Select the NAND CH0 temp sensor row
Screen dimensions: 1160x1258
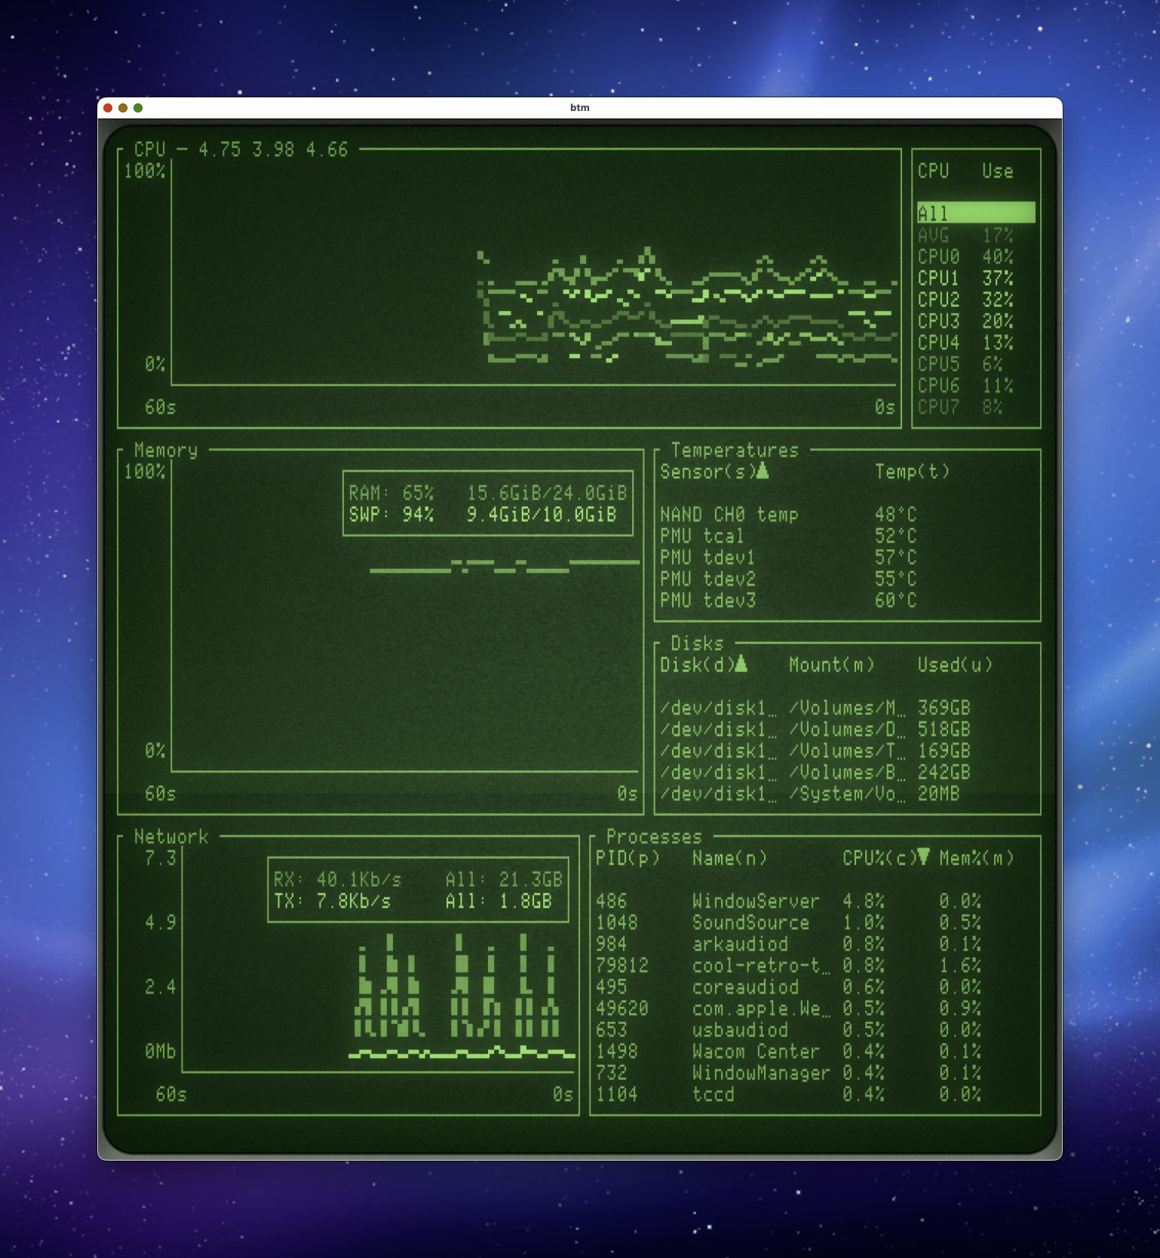(787, 515)
